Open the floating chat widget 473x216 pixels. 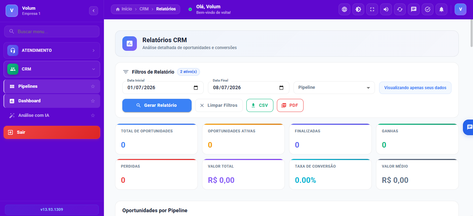click(468, 127)
